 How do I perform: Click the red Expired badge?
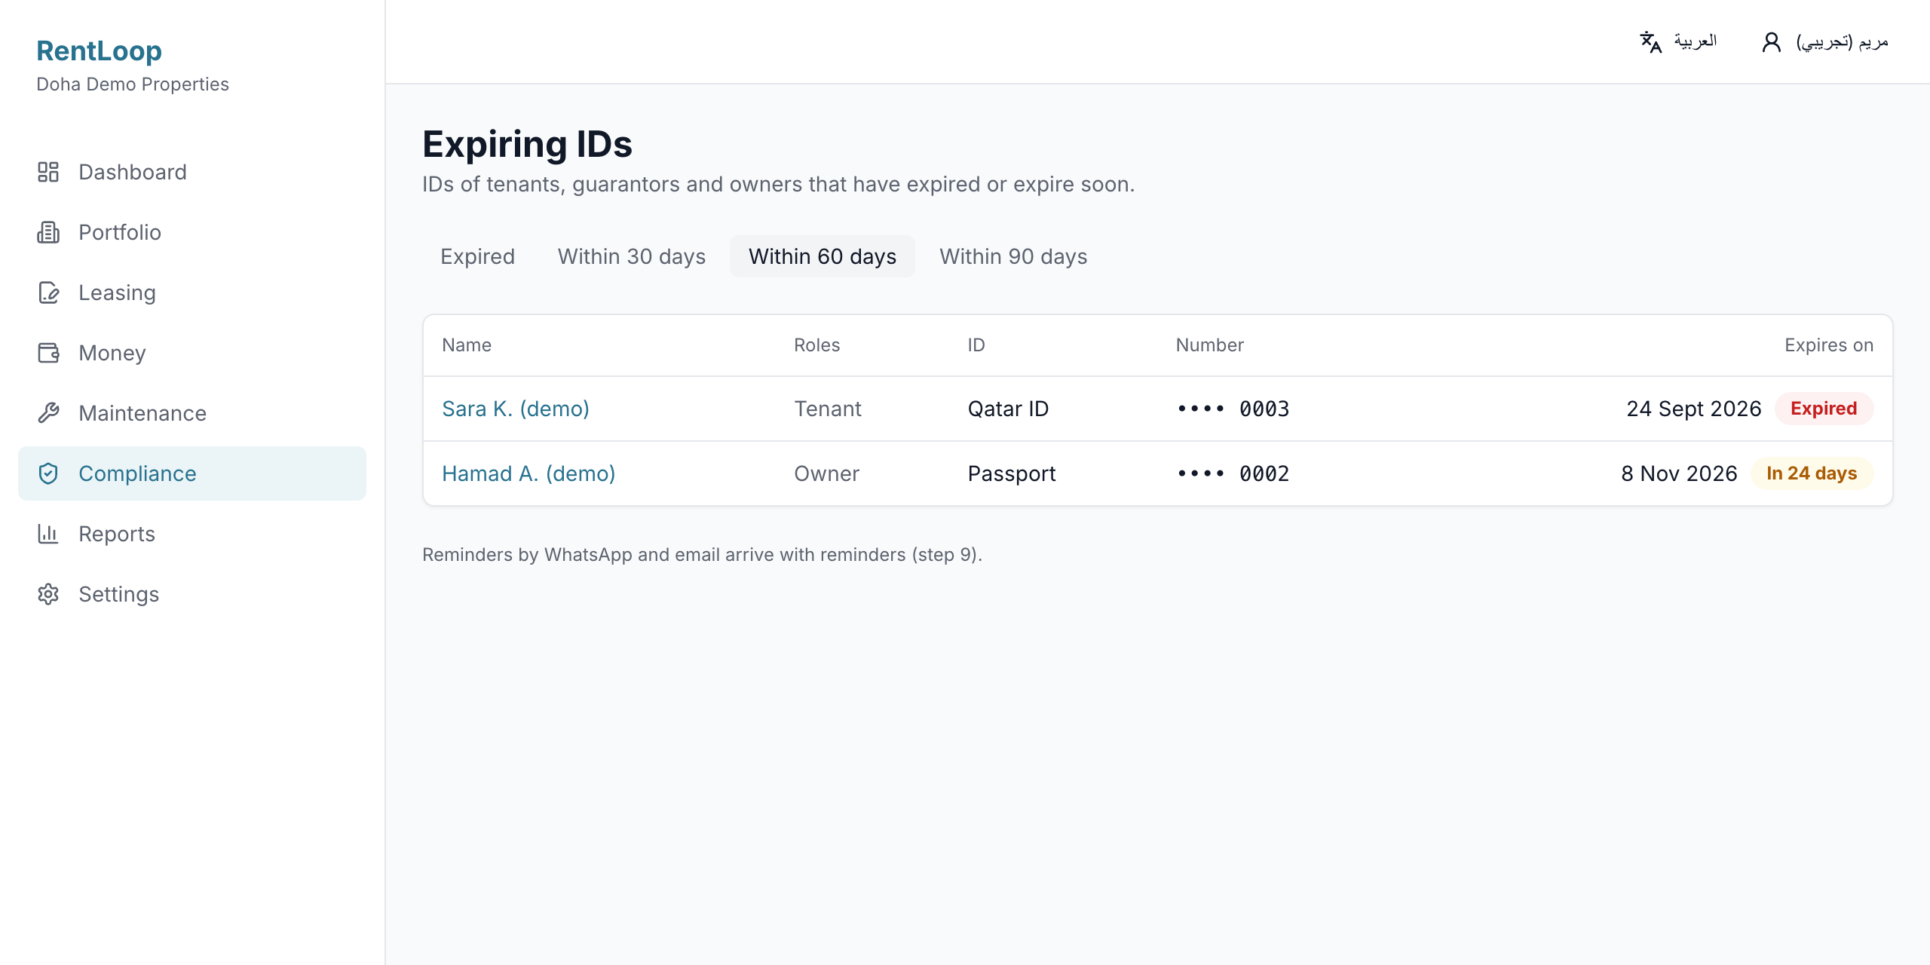tap(1824, 409)
